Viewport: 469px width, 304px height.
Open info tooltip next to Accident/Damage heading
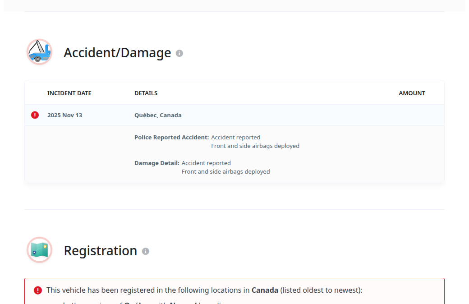click(179, 53)
